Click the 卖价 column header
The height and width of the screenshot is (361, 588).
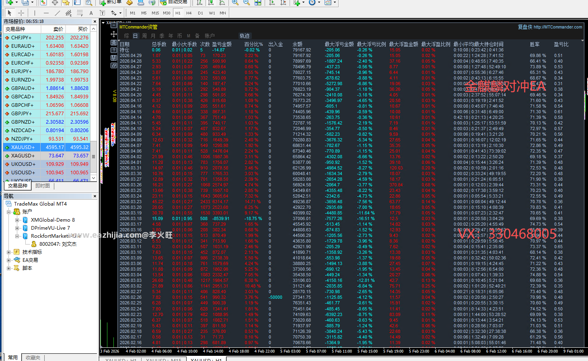pyautogui.click(x=53, y=29)
